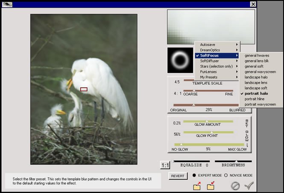Click the cancel circle-slash icon
The width and height of the screenshot is (284, 193).
coord(235,186)
